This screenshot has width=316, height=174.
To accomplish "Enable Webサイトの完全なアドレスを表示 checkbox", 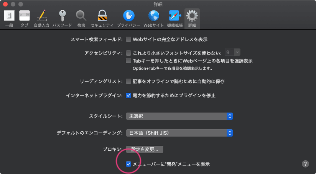I will click(129, 39).
